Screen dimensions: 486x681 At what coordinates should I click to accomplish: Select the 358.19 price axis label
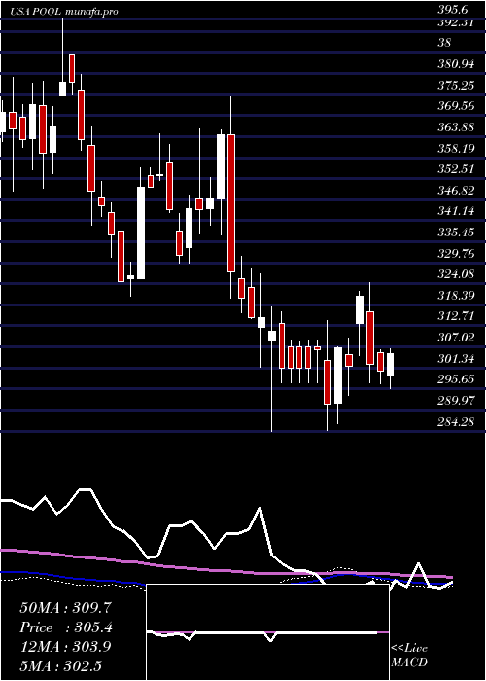(x=456, y=149)
